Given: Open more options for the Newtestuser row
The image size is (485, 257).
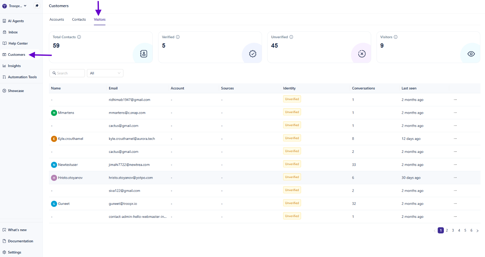Looking at the screenshot, I should 455,165.
